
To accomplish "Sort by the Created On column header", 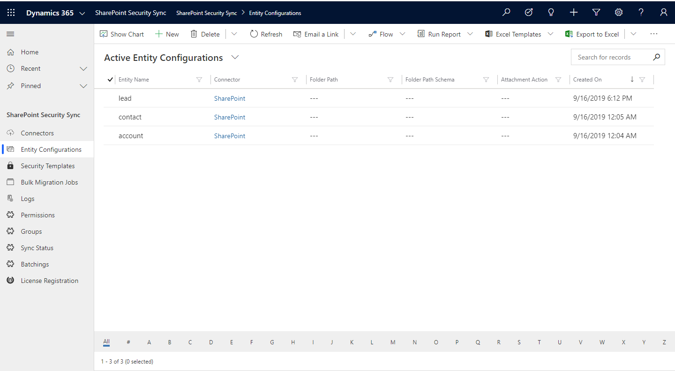I will click(x=587, y=80).
